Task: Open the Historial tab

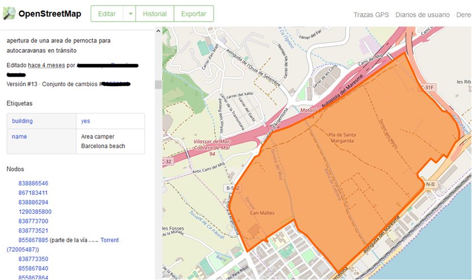Action: coord(155,14)
